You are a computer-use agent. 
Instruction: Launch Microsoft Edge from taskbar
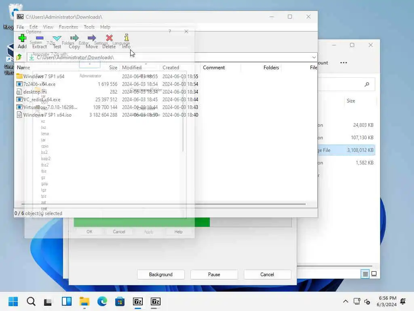pyautogui.click(x=102, y=301)
